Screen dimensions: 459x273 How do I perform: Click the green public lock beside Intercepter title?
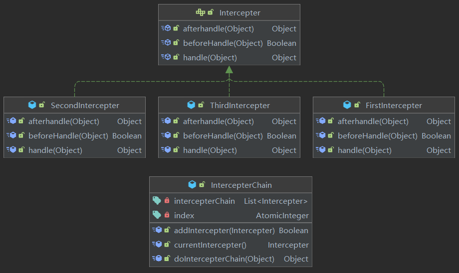point(211,12)
